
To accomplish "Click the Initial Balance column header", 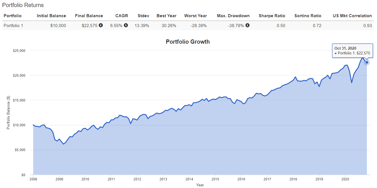I will click(51, 16).
